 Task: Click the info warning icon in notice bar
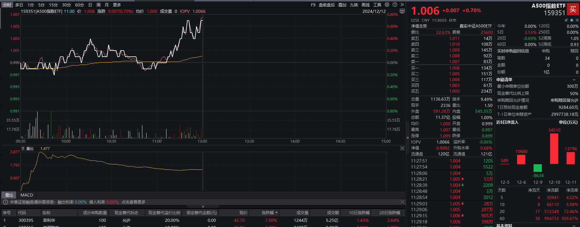pyautogui.click(x=5, y=202)
